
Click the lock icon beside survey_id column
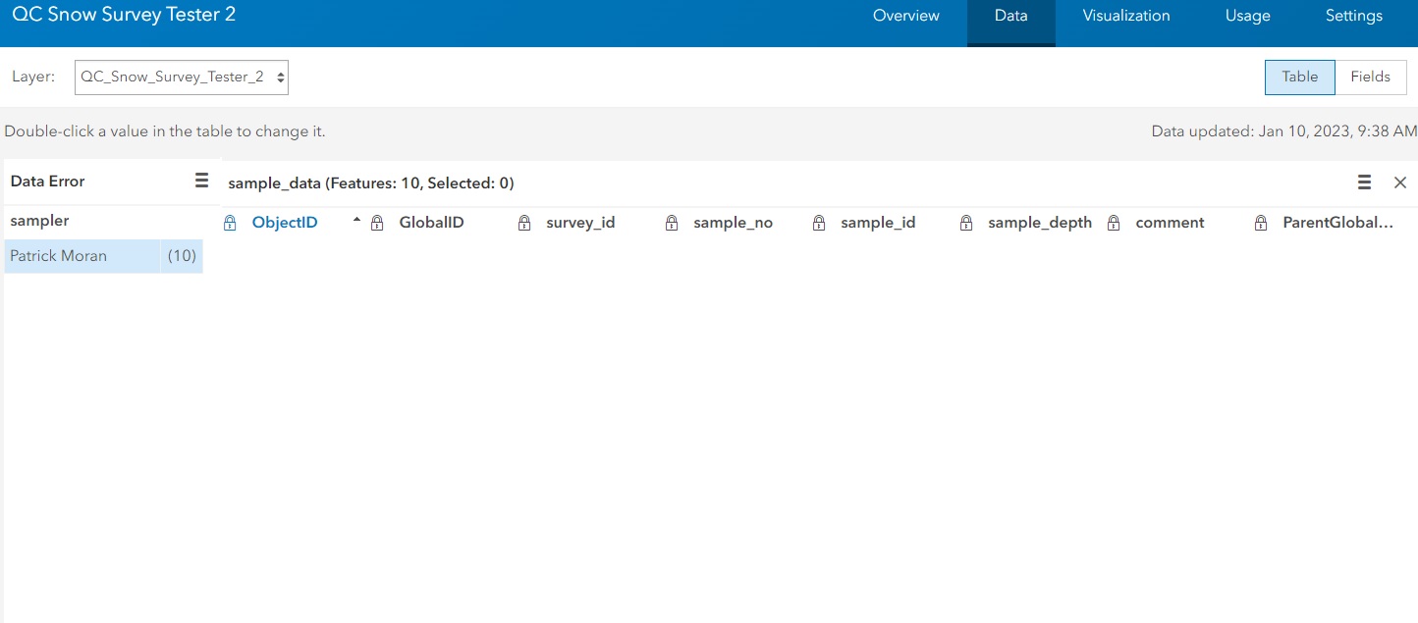pyautogui.click(x=523, y=222)
